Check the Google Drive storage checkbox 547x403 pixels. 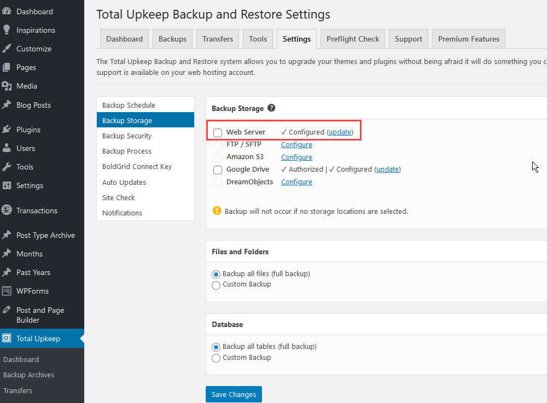coord(218,170)
